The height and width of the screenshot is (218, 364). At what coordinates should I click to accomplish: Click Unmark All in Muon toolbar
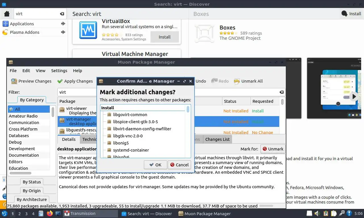point(248,81)
